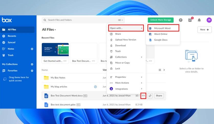
Task: Choose Microsoft Word from submenu
Action: click(163, 28)
